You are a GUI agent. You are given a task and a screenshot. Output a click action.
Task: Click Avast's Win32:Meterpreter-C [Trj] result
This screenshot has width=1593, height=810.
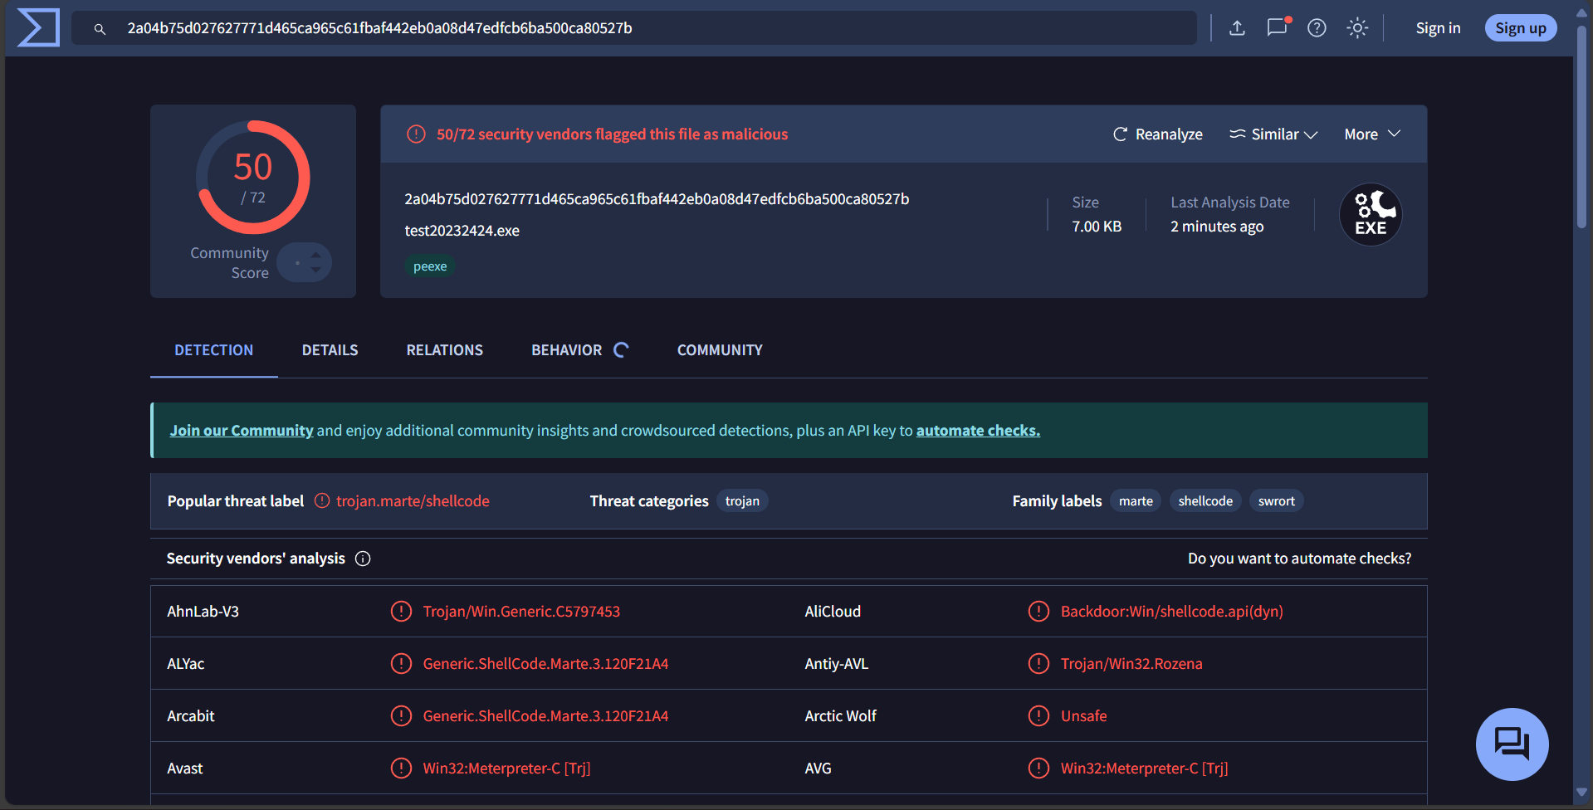(x=506, y=769)
